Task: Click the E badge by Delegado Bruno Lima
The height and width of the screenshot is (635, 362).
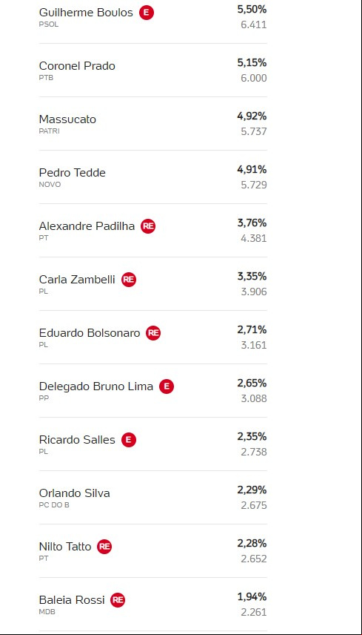Action: (x=166, y=386)
